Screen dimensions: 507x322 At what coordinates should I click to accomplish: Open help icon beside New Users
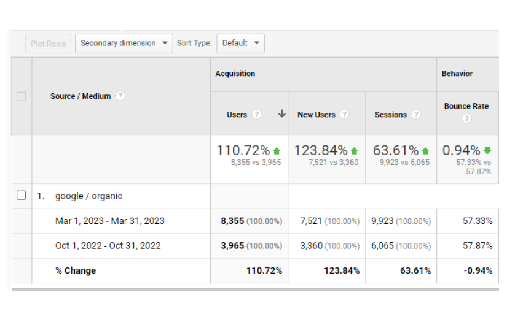click(344, 114)
